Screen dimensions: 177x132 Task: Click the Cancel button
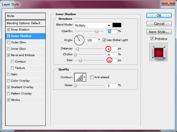coord(159,24)
